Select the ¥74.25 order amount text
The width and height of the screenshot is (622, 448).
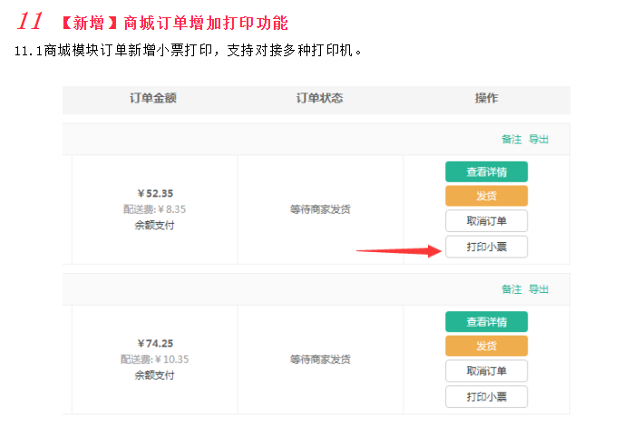click(x=154, y=344)
